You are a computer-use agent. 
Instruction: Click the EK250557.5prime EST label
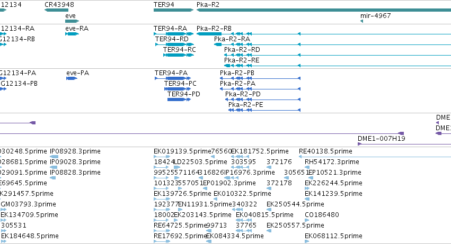tap(295, 225)
